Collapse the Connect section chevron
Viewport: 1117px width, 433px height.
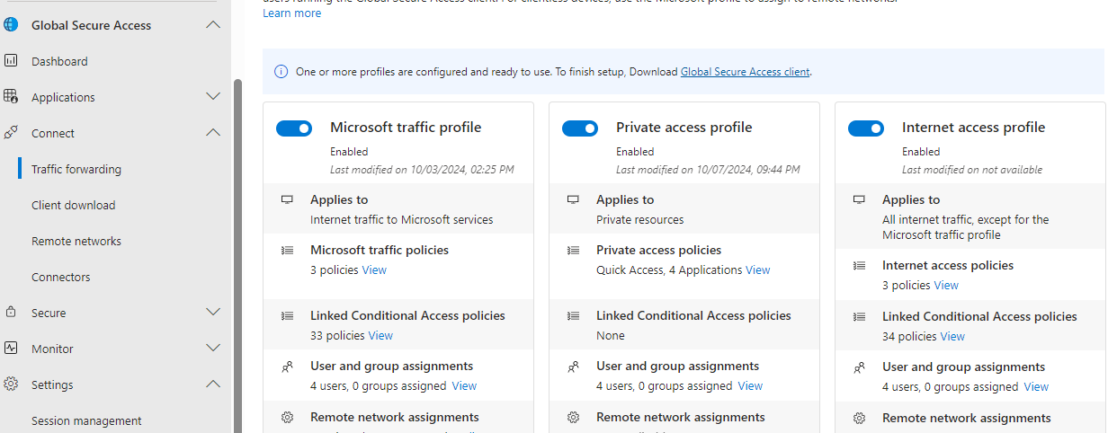[213, 133]
